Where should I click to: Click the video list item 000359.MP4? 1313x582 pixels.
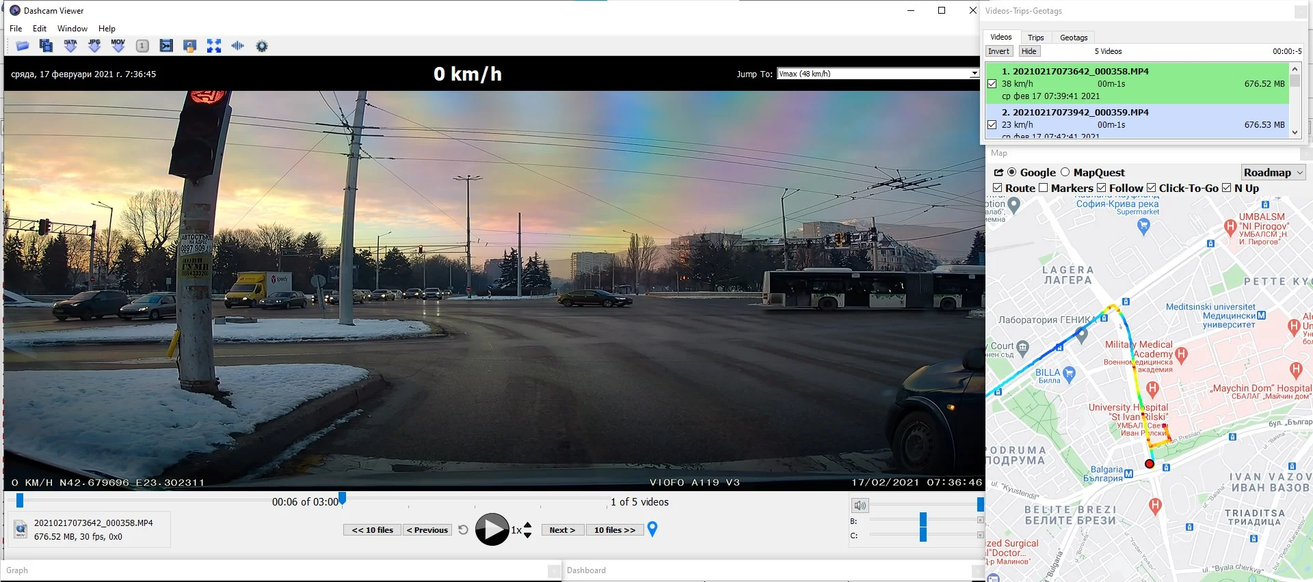point(1137,122)
